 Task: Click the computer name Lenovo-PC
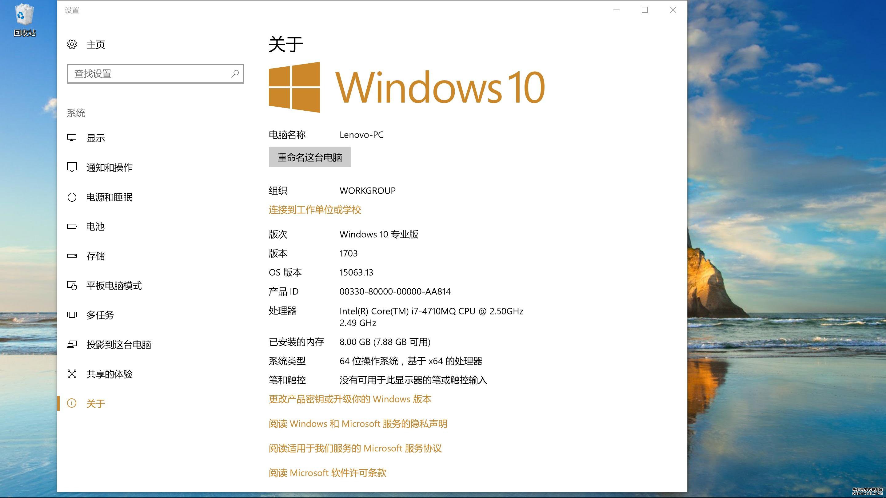pyautogui.click(x=361, y=135)
